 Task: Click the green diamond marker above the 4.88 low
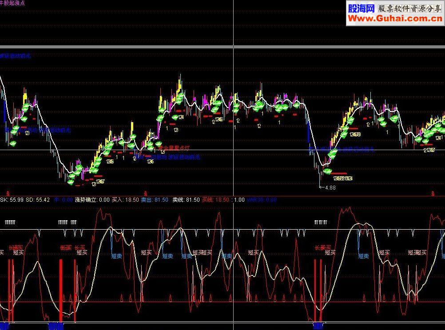(327, 171)
